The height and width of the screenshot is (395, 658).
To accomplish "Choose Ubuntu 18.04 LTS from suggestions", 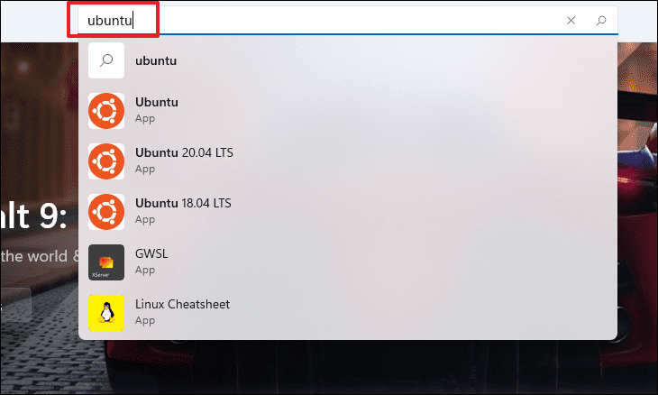I will [x=347, y=212].
